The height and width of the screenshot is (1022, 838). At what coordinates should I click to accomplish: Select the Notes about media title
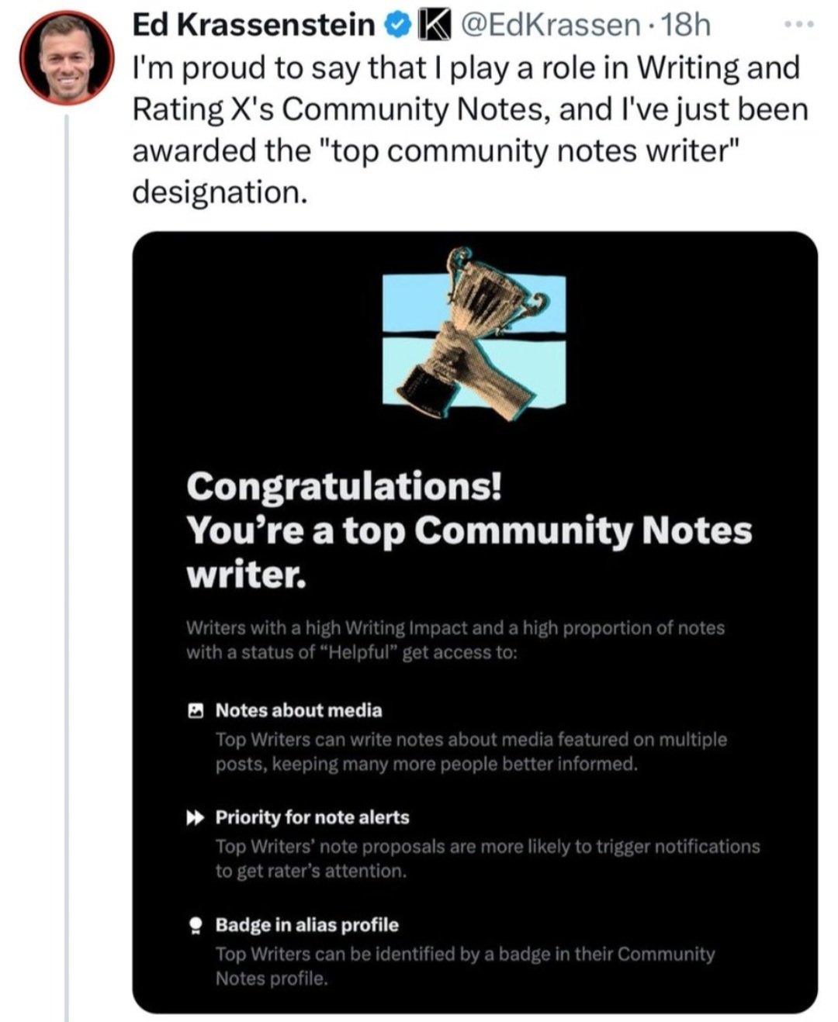click(299, 710)
